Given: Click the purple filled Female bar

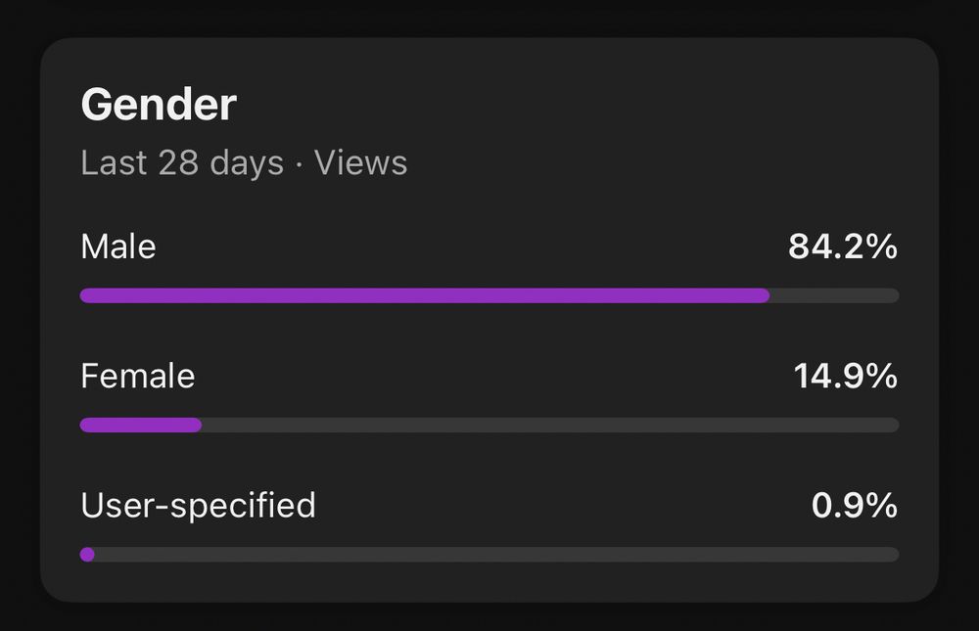Looking at the screenshot, I should (139, 425).
